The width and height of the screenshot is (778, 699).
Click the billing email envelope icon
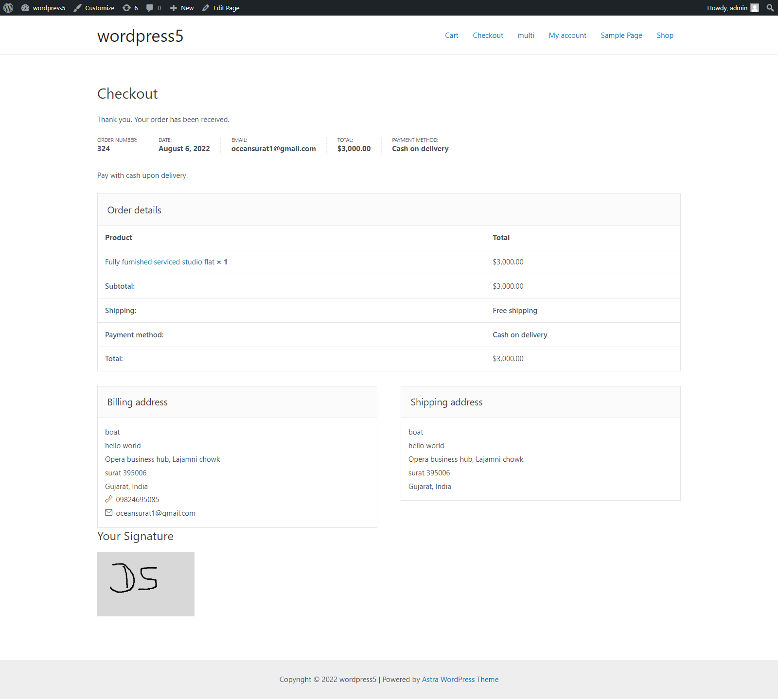[109, 513]
